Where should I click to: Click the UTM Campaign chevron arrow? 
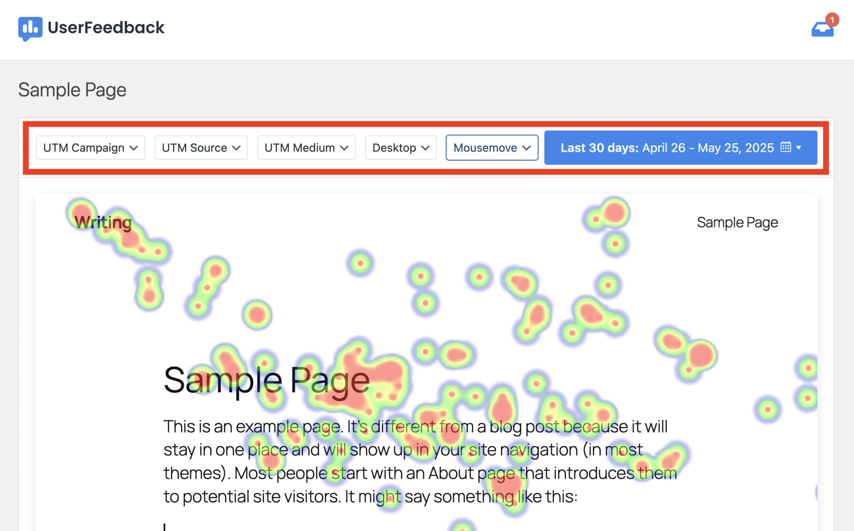click(x=133, y=148)
